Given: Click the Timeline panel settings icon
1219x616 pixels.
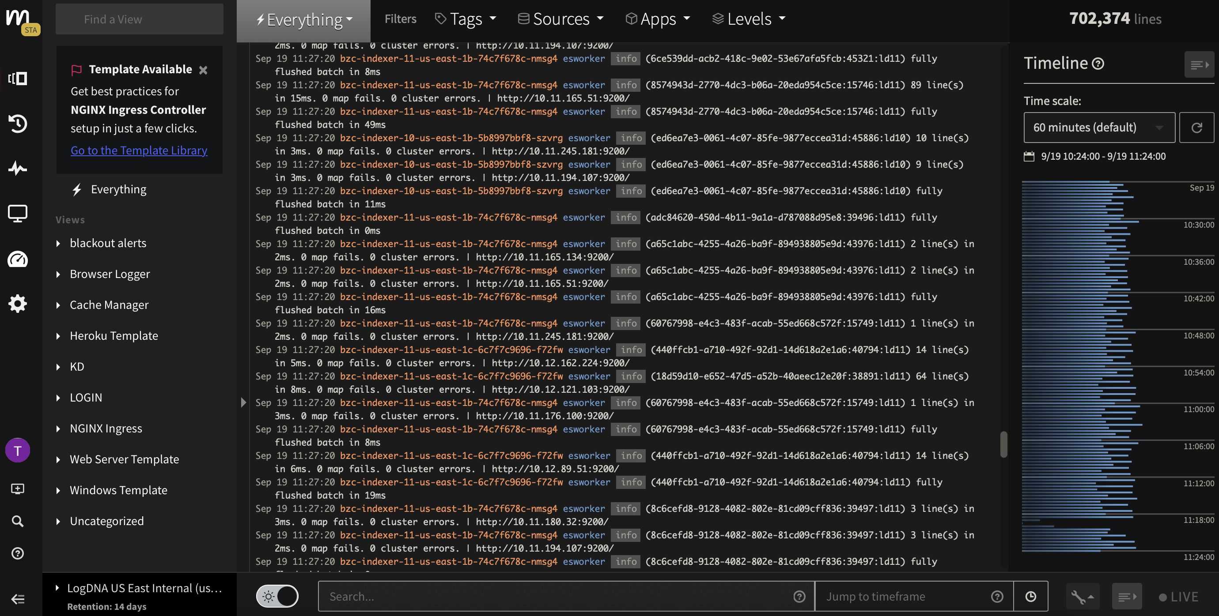Looking at the screenshot, I should point(1200,64).
